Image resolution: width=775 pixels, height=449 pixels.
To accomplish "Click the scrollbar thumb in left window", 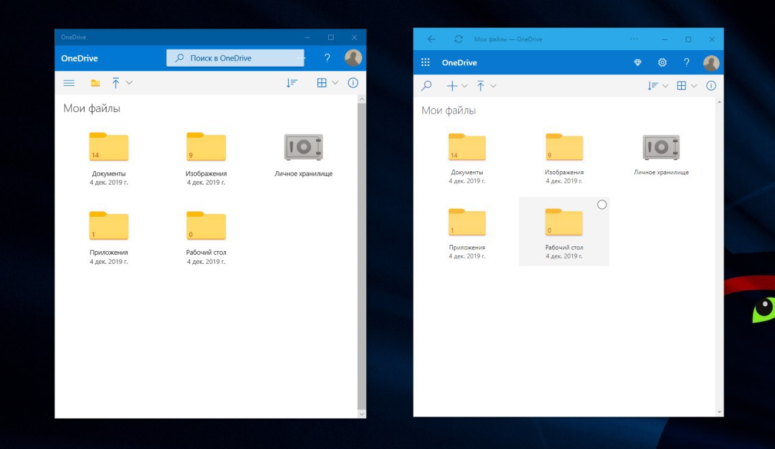I will [362, 256].
